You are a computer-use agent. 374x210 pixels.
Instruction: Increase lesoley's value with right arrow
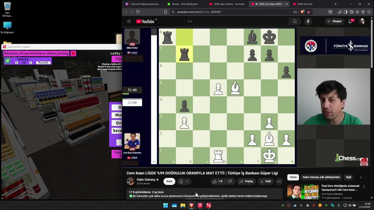pos(31,63)
